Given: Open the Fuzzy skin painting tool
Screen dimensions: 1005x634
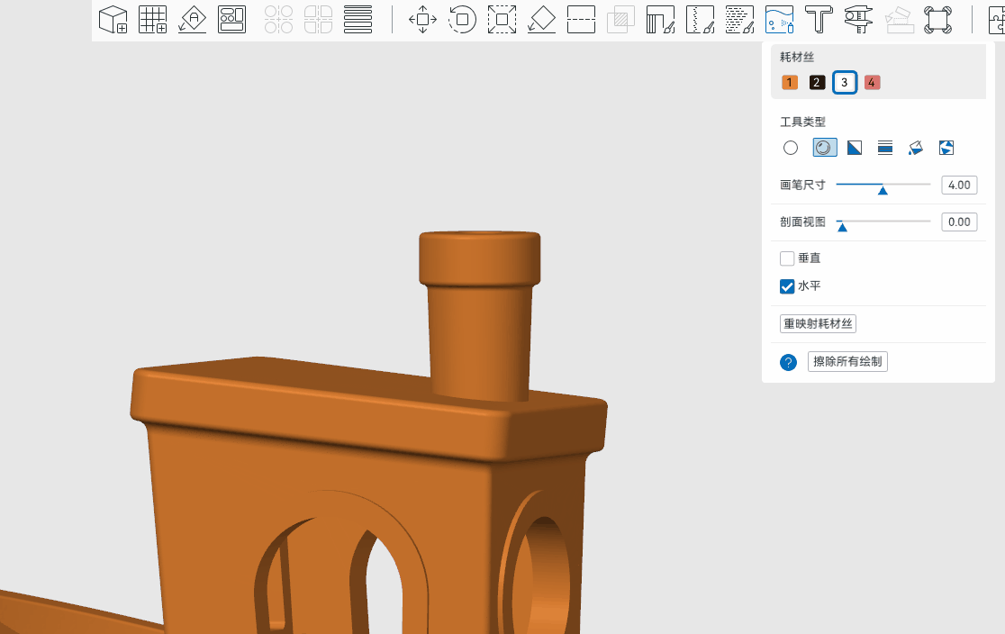Looking at the screenshot, I should 739,19.
